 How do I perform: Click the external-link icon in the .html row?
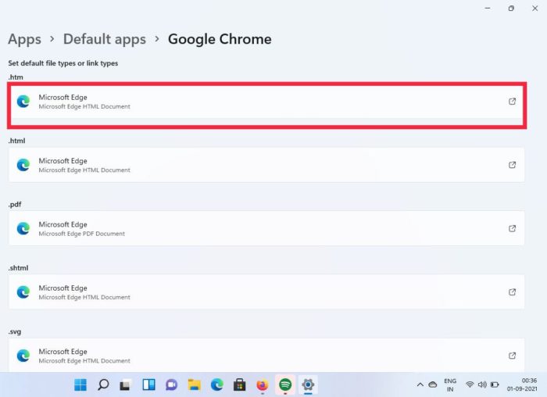click(512, 165)
